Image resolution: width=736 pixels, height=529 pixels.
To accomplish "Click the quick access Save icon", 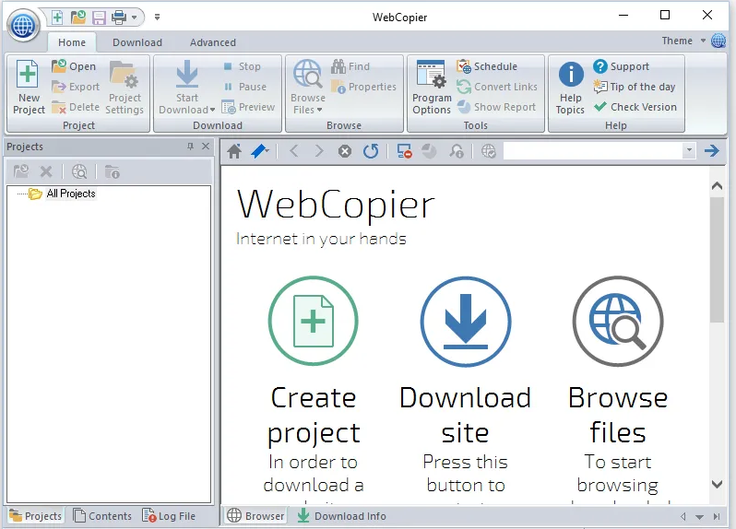I will (x=99, y=18).
